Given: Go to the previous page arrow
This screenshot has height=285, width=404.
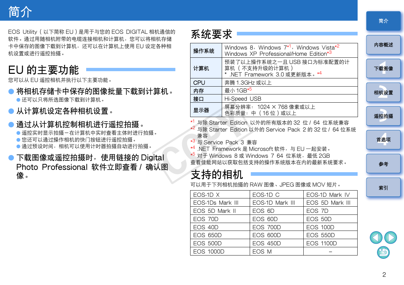Looking at the screenshot, I should point(376,237).
